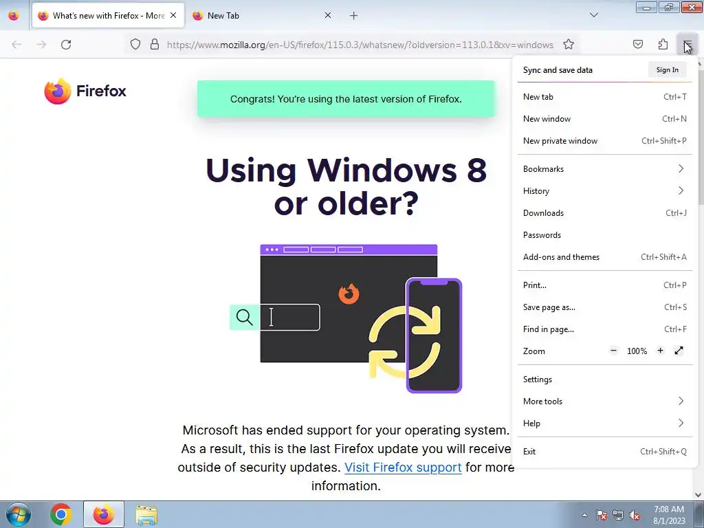Click the network tray icon
704x528 pixels.
pyautogui.click(x=618, y=516)
